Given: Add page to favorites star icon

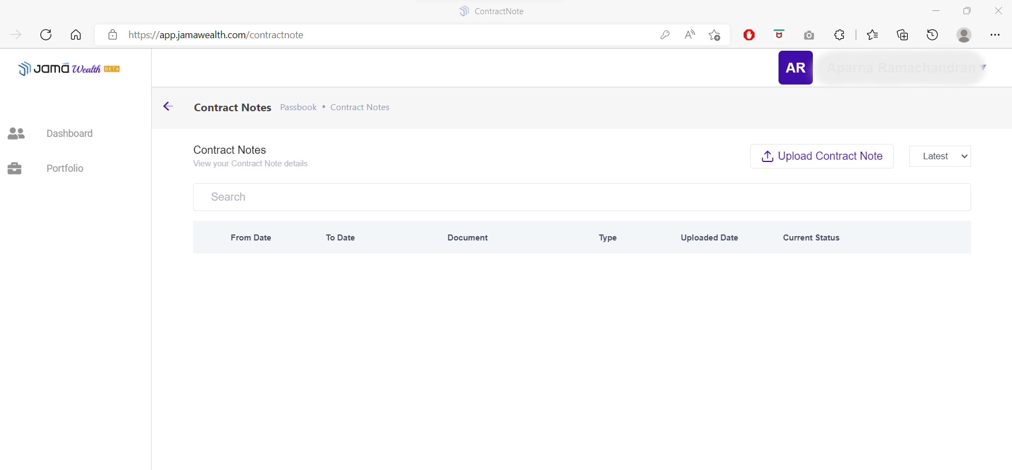Looking at the screenshot, I should click(715, 35).
